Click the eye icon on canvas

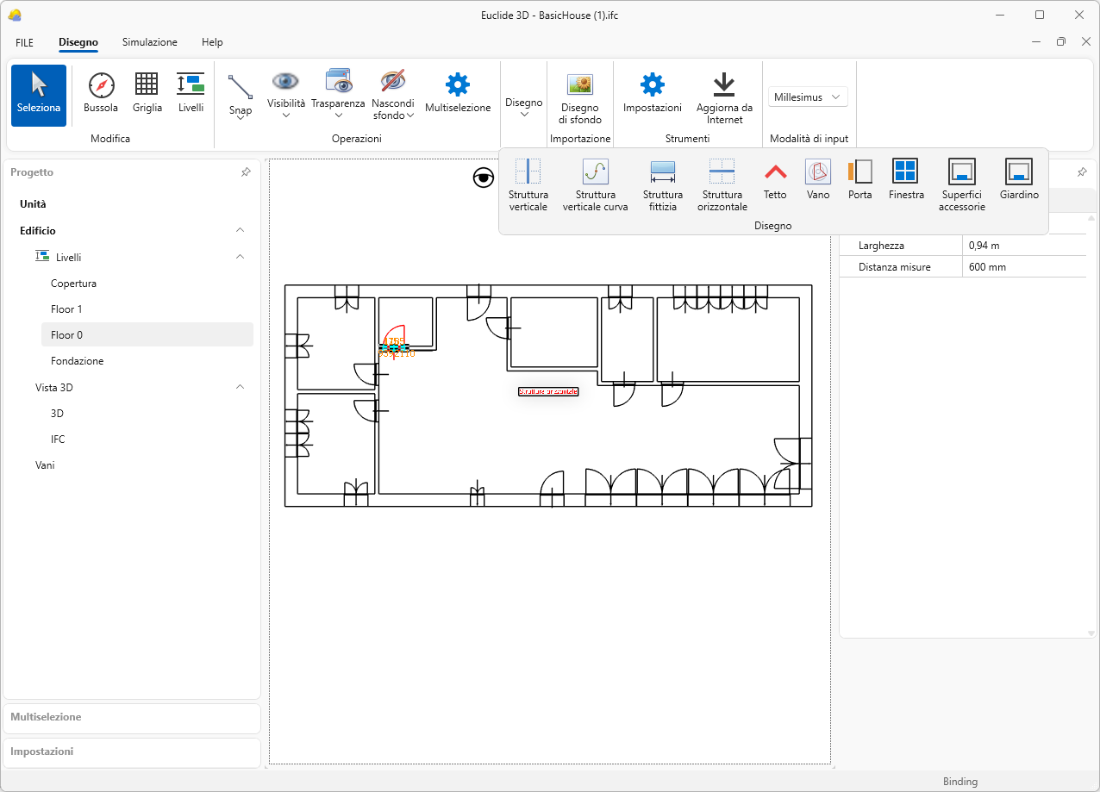pos(484,178)
